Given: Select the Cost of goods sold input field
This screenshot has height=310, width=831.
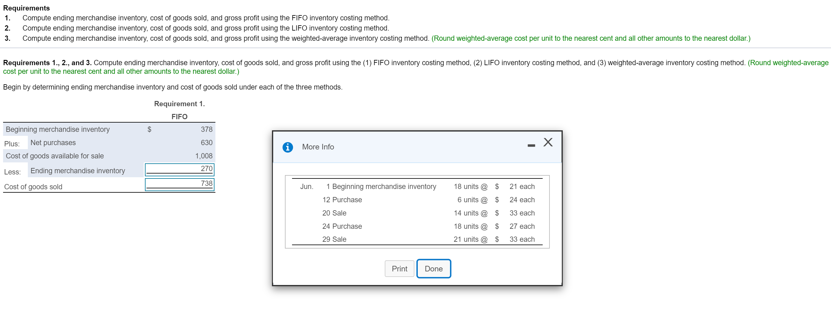Looking at the screenshot, I should tap(179, 184).
